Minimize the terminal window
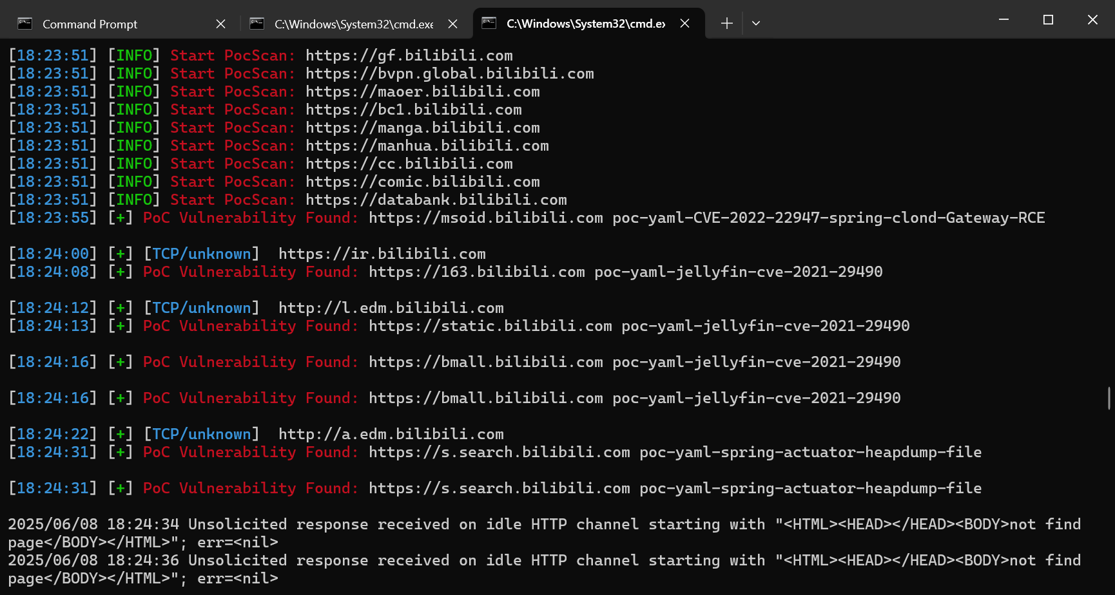Screen dimensions: 1115x595 (1003, 20)
